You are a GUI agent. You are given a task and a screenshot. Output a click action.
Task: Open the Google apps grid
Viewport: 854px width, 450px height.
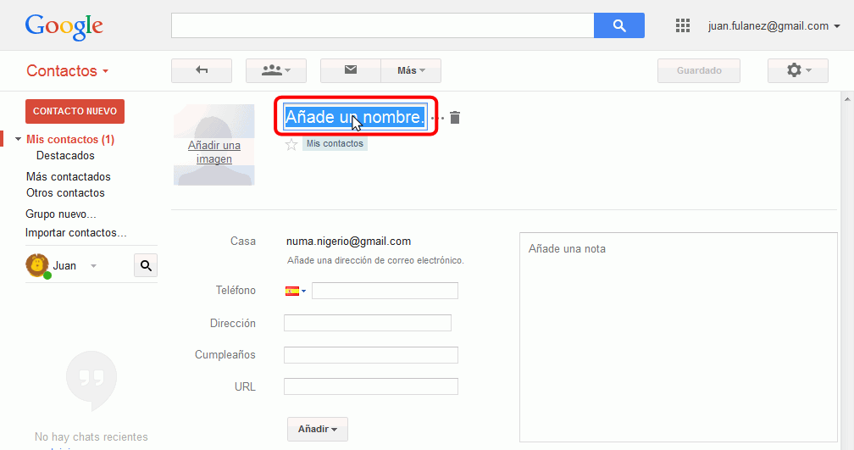point(683,25)
